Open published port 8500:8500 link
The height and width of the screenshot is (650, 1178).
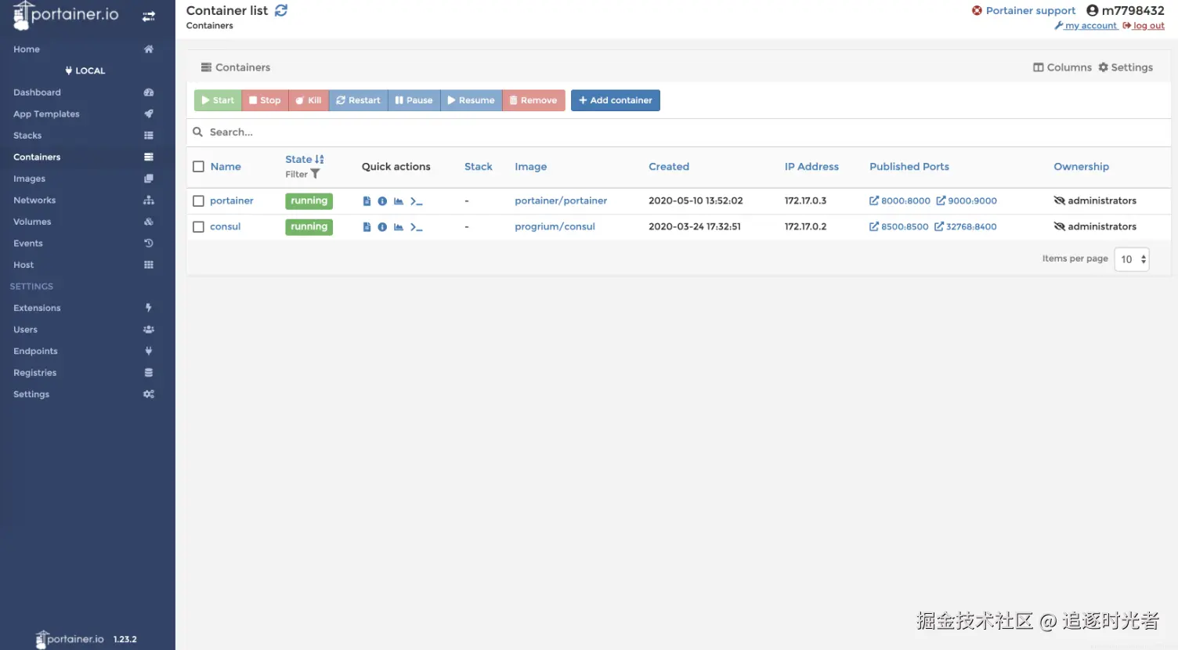point(899,226)
